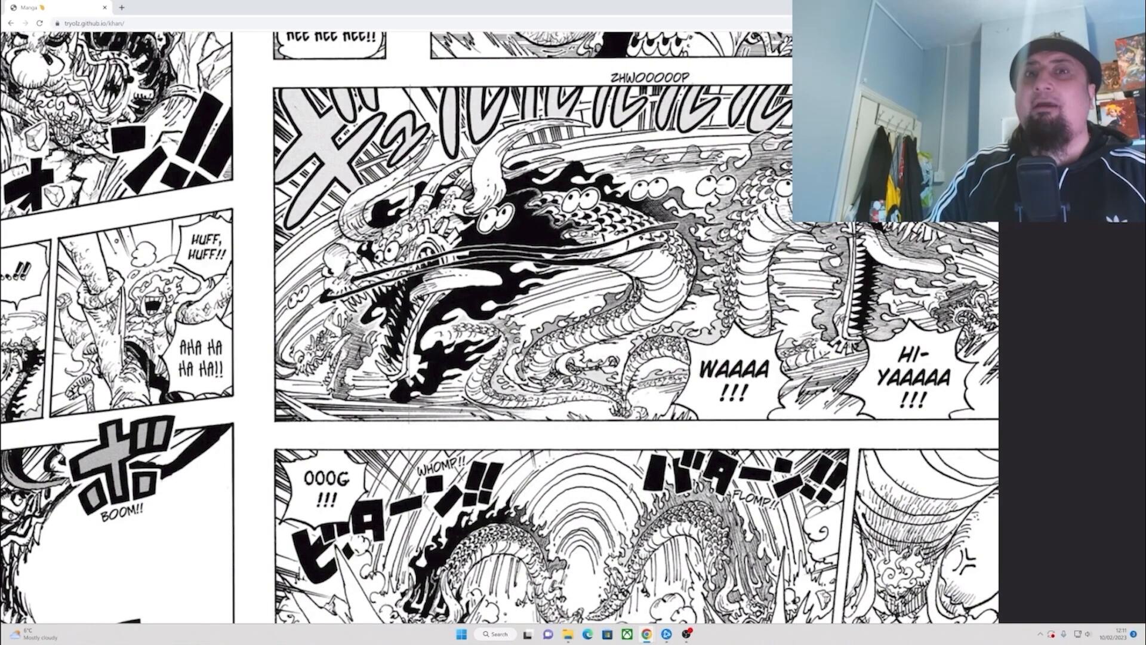
Task: Open the clock and date panel
Action: click(x=1114, y=634)
